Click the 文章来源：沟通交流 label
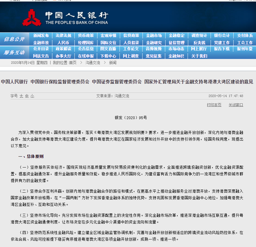This screenshot has height=247, width=256. click(113, 96)
